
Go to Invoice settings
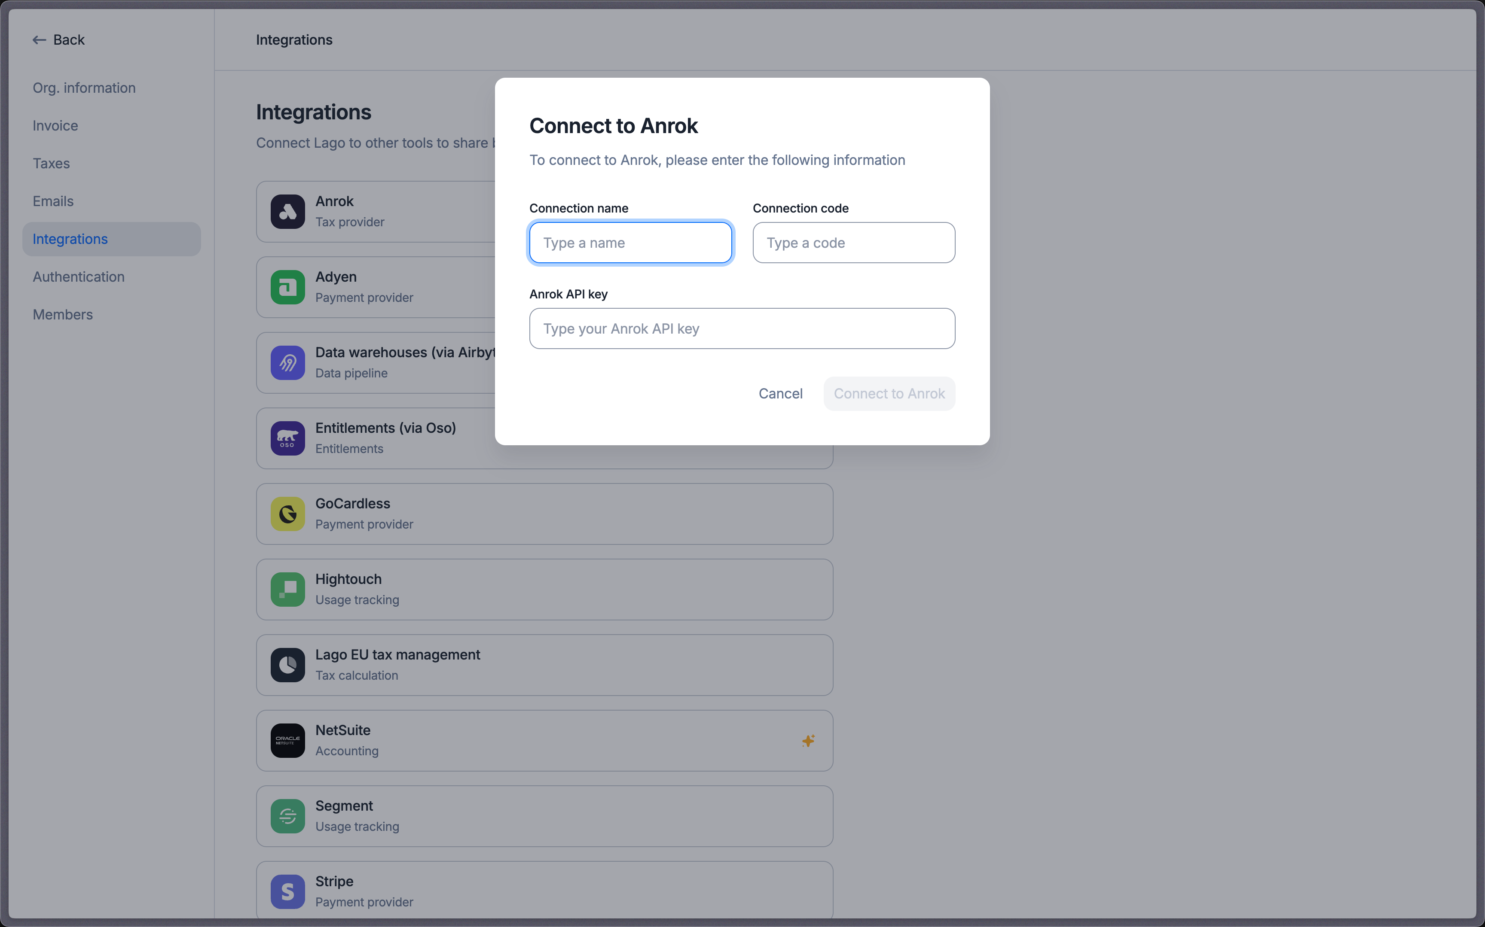tap(112, 126)
